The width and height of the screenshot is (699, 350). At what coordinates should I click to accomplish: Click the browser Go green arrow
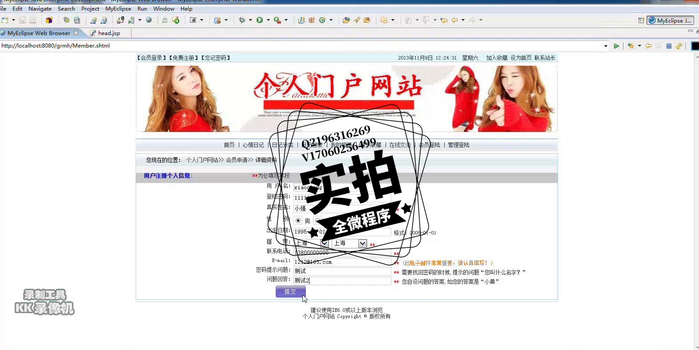(x=616, y=46)
